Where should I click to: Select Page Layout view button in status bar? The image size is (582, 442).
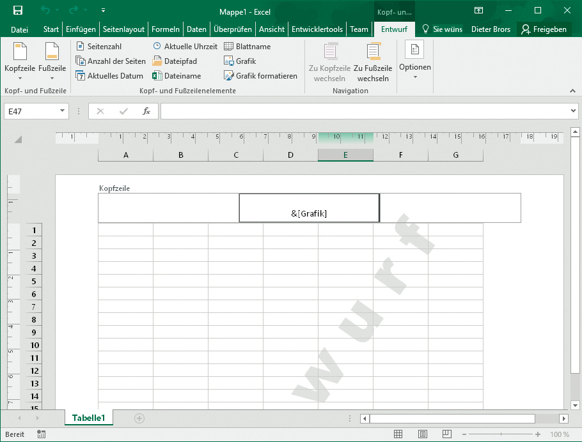click(422, 434)
